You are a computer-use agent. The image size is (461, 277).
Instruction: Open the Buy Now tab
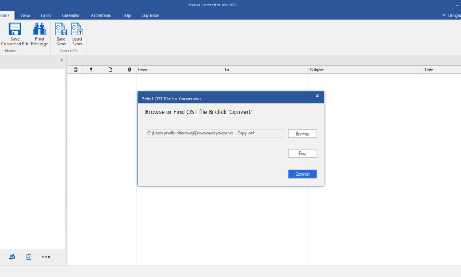pyautogui.click(x=150, y=15)
